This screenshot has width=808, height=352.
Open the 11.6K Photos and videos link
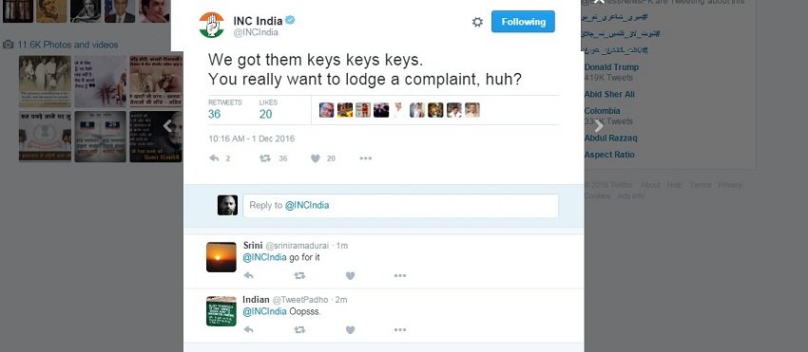coord(67,45)
